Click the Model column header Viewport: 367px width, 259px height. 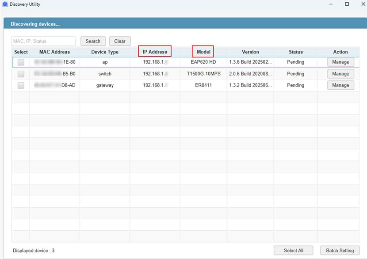click(x=203, y=52)
